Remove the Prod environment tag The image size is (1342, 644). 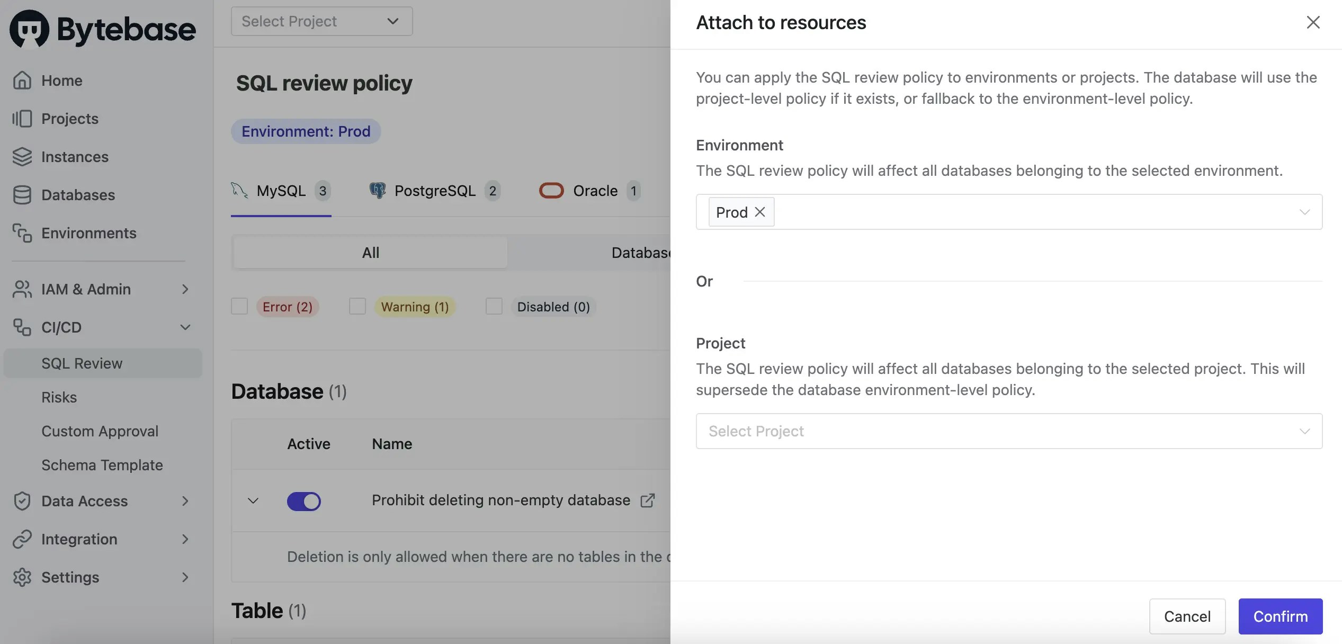click(759, 211)
